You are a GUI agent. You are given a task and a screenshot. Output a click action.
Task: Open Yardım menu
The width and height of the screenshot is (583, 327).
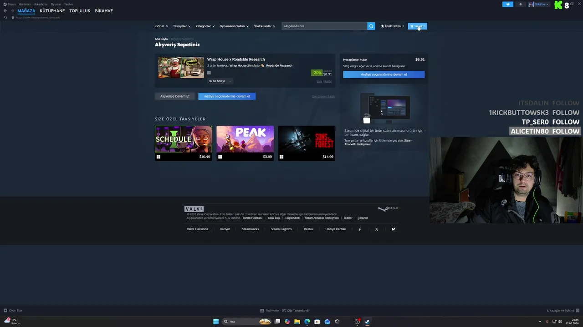click(68, 4)
